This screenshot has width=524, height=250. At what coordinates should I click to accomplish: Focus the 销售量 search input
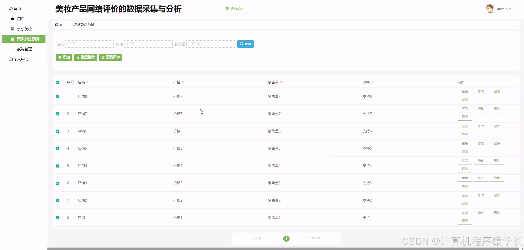(x=210, y=44)
